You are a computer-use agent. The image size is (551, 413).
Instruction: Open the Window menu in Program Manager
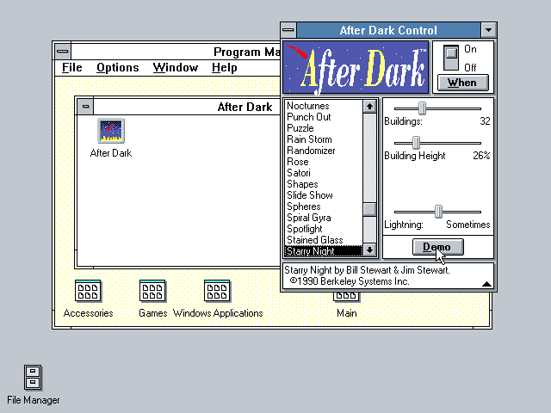175,67
